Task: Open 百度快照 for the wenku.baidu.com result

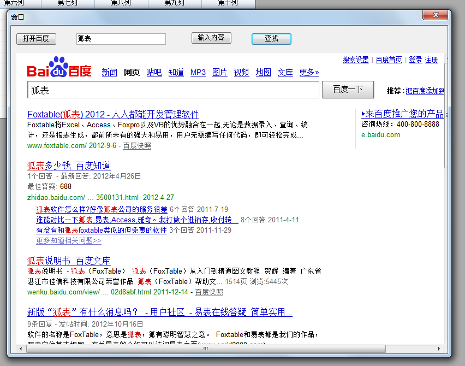Action: [x=209, y=292]
